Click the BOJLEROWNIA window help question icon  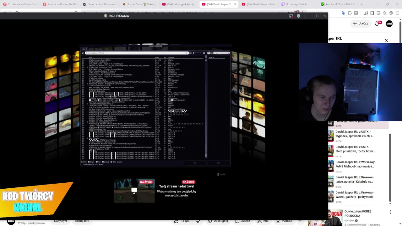pyautogui.click(x=298, y=16)
